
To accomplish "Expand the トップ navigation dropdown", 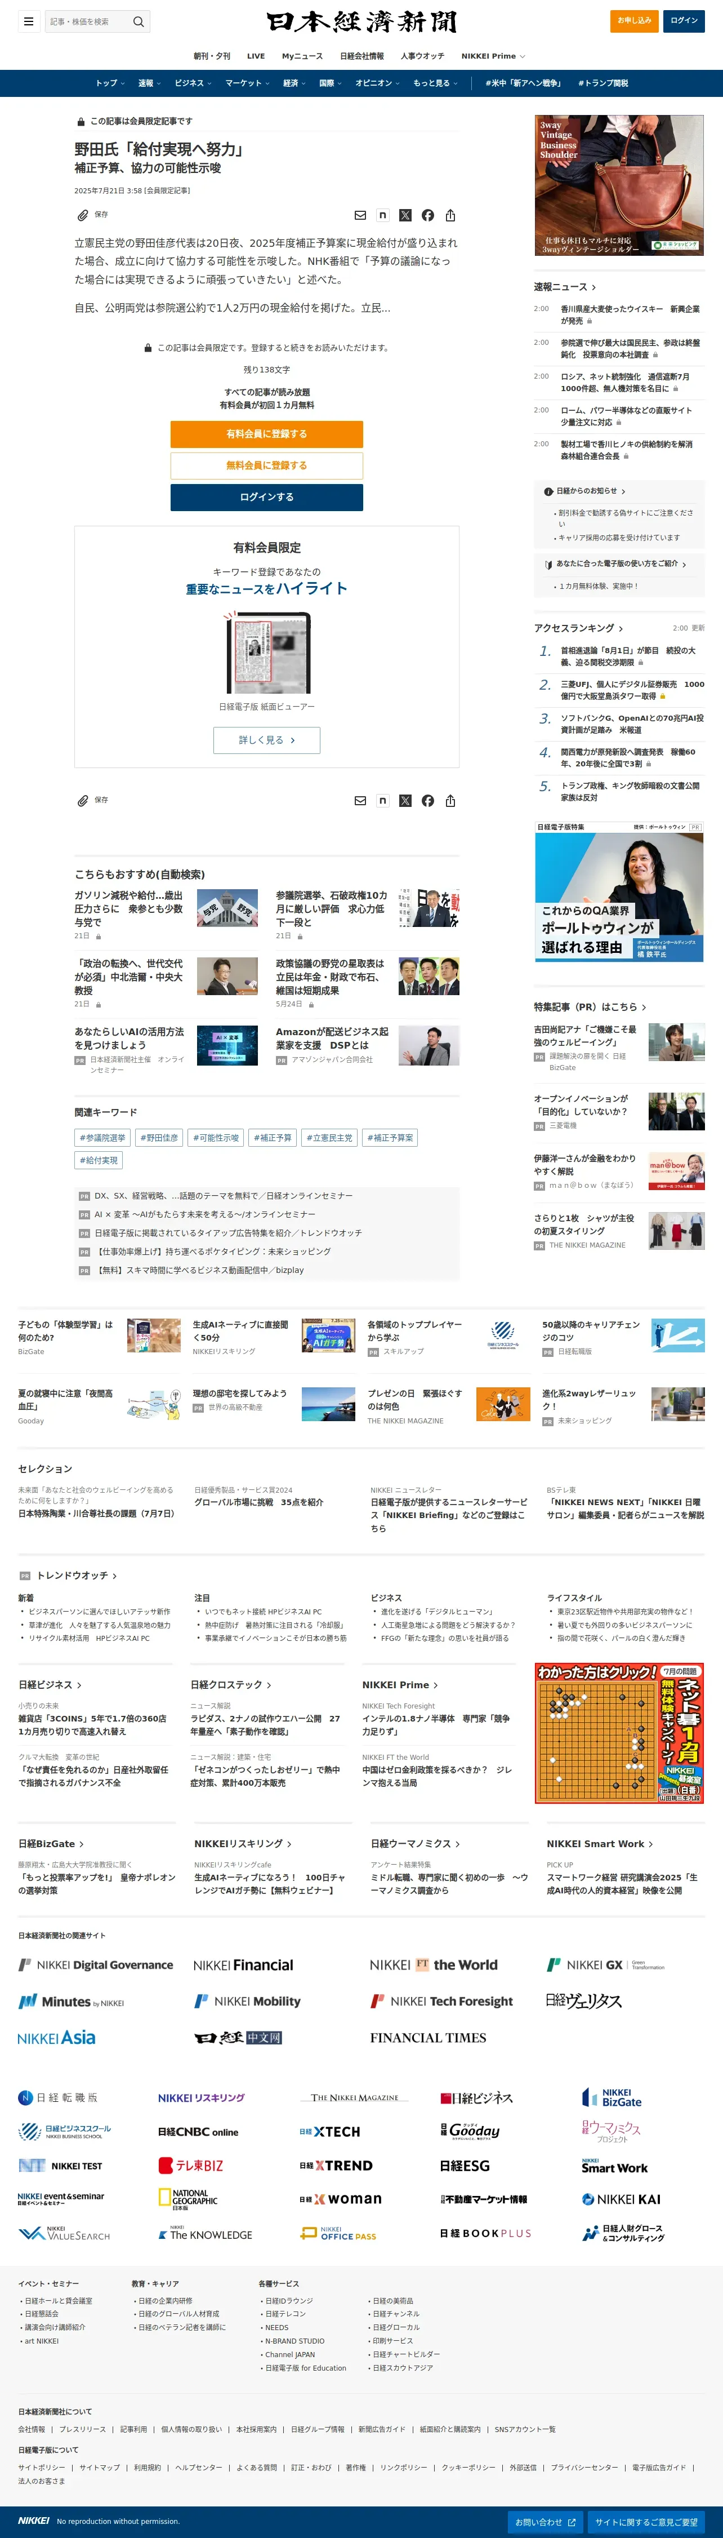I will click(x=109, y=83).
